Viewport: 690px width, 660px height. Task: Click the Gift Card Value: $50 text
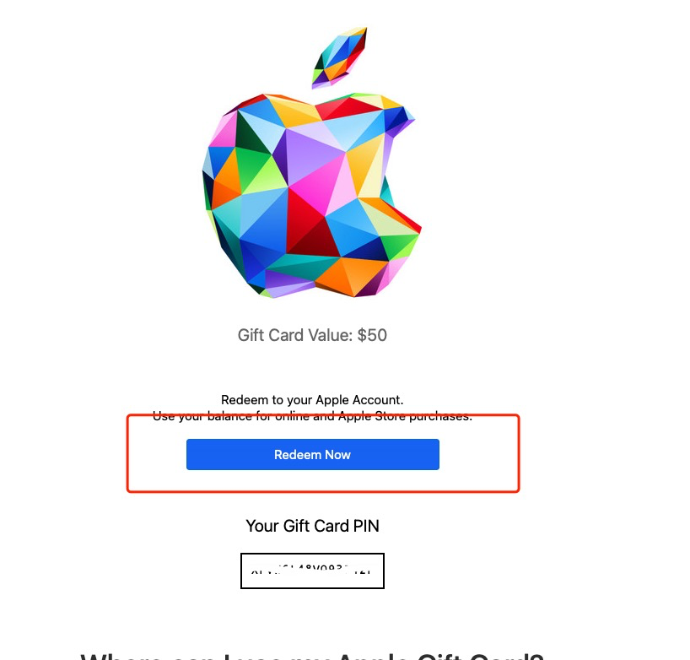[312, 335]
